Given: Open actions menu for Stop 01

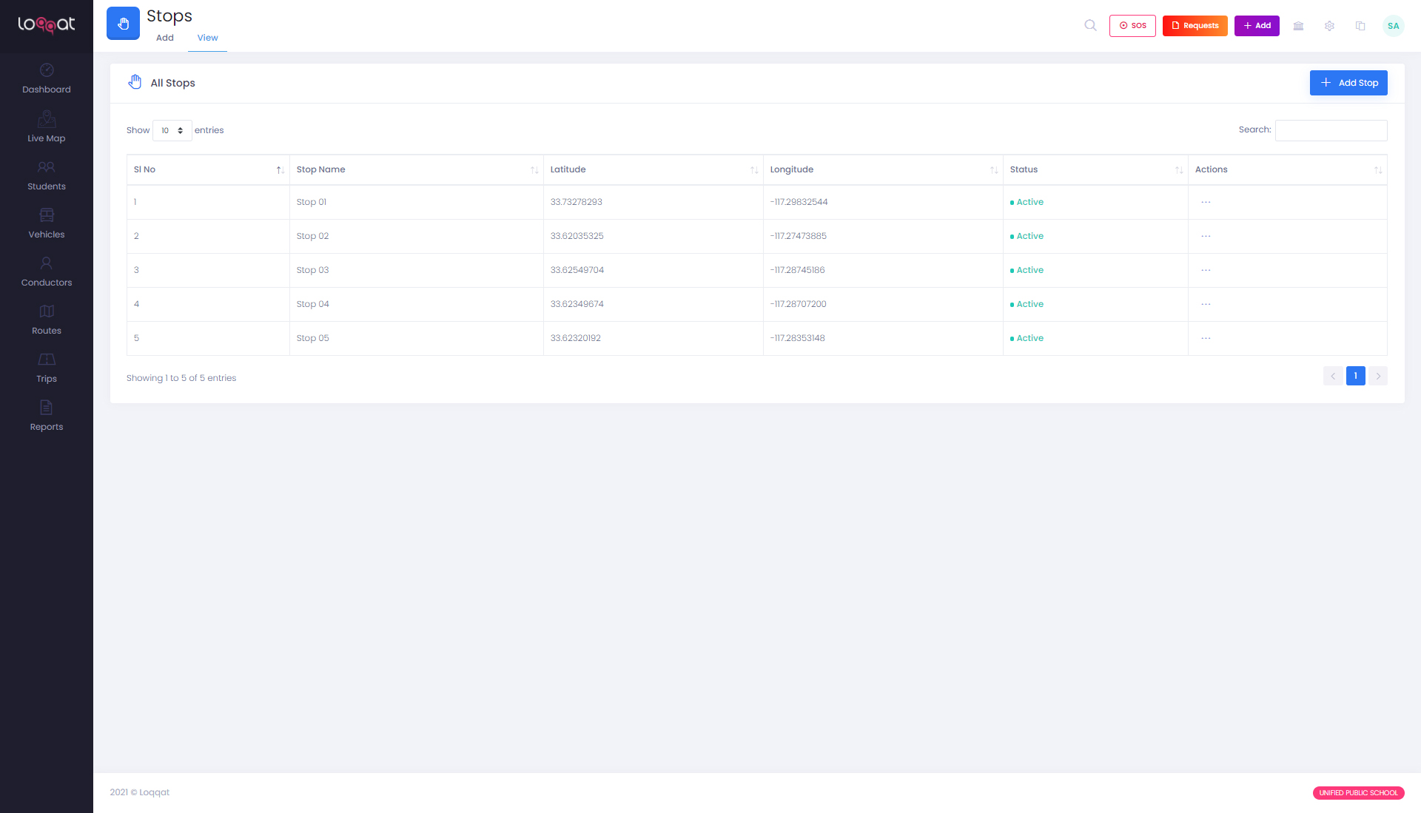Looking at the screenshot, I should 1206,202.
